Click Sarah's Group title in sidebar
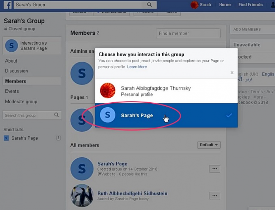The width and height of the screenshot is (275, 210). pyautogui.click(x=24, y=21)
